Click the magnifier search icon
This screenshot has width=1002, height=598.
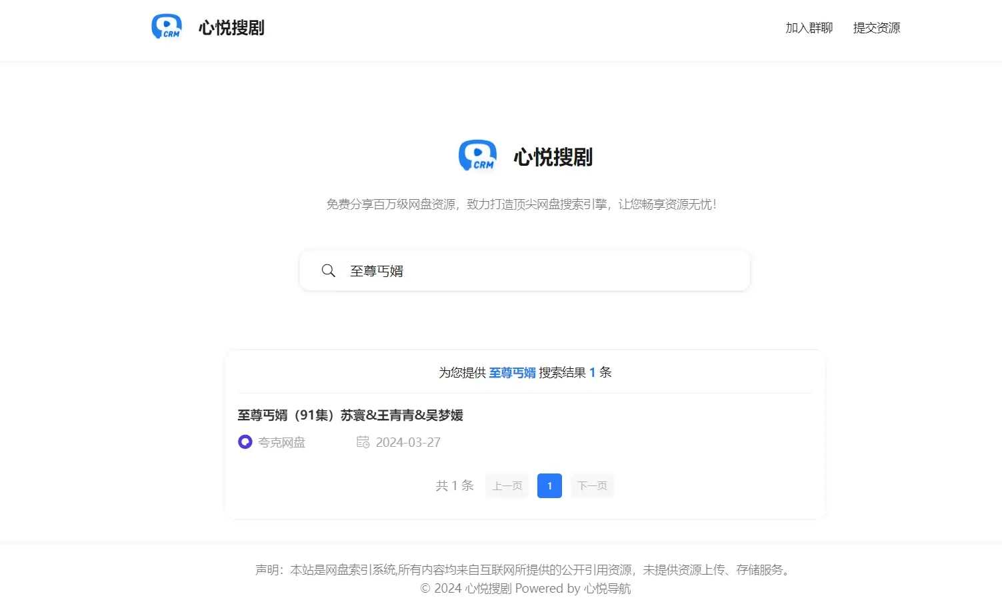328,271
